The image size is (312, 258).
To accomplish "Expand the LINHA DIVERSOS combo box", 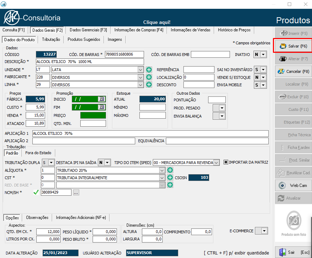I will tap(141, 85).
